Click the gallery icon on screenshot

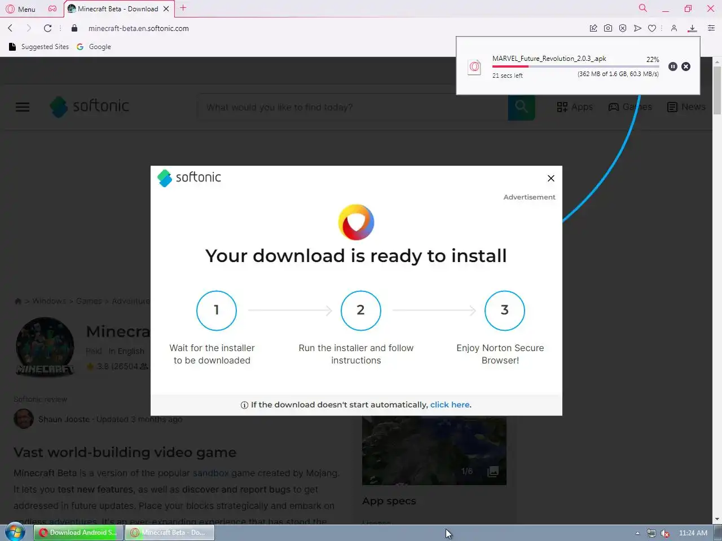[492, 472]
